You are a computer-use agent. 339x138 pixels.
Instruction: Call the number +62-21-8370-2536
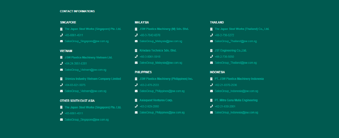coord(226,85)
